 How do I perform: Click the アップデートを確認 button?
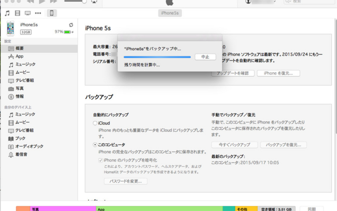pyautogui.click(x=233, y=73)
